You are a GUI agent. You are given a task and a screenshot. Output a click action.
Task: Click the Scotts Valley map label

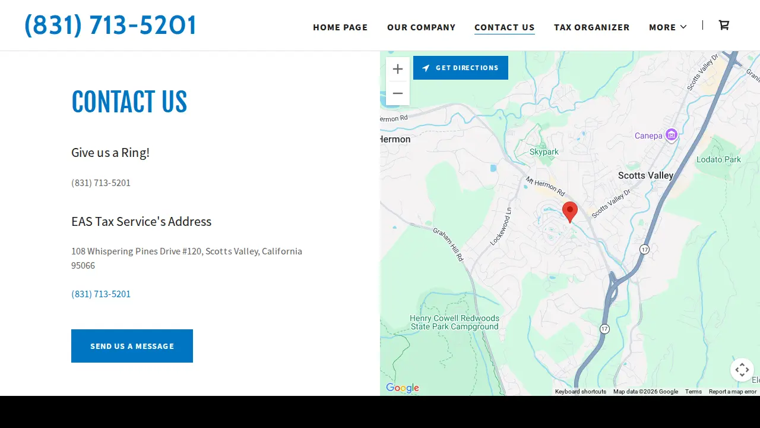(645, 175)
